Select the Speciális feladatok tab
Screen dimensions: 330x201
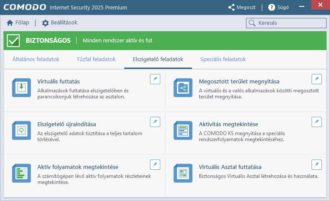tap(223, 59)
